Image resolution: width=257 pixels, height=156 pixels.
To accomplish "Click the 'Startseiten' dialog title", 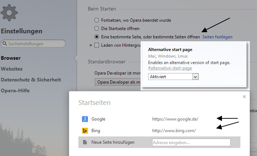I will (95, 103).
